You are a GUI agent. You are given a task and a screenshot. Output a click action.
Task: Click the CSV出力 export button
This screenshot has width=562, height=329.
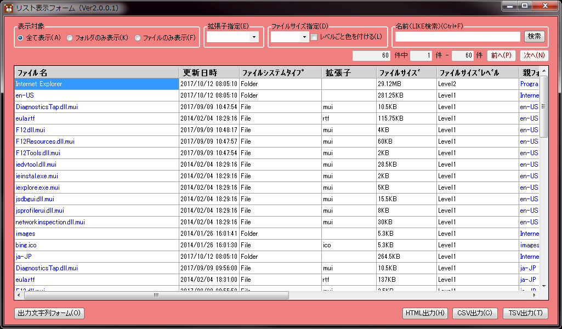[x=474, y=313]
